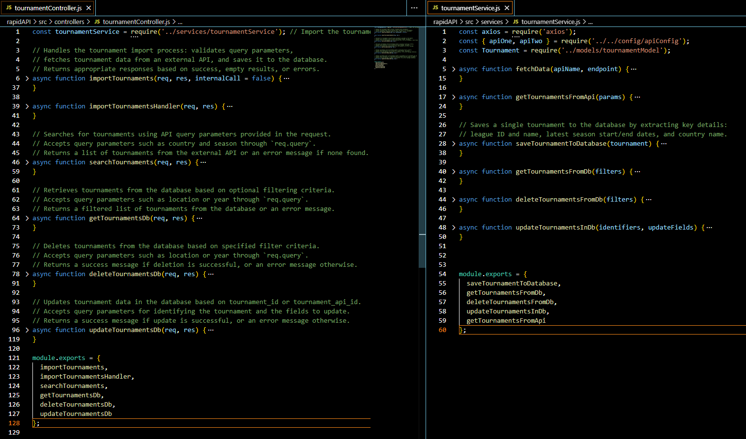Close the tournamentService.js tab
Image resolution: width=746 pixels, height=439 pixels.
click(x=507, y=8)
